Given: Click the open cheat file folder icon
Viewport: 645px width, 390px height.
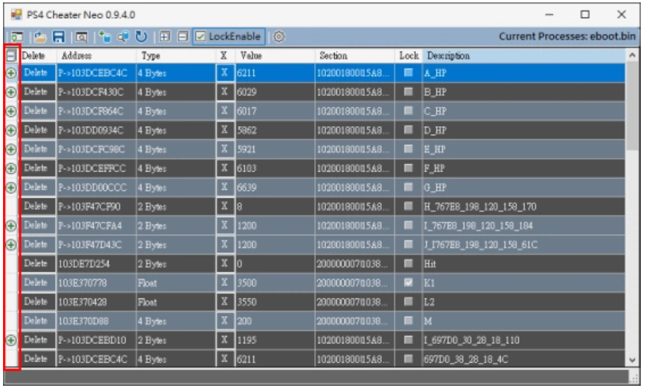Looking at the screenshot, I should click(x=41, y=37).
